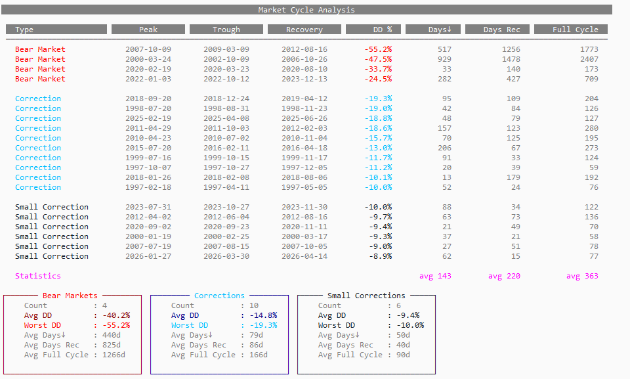Click the -33.7% drawdown value
Viewport: 630px width, 379px height.
pyautogui.click(x=378, y=69)
